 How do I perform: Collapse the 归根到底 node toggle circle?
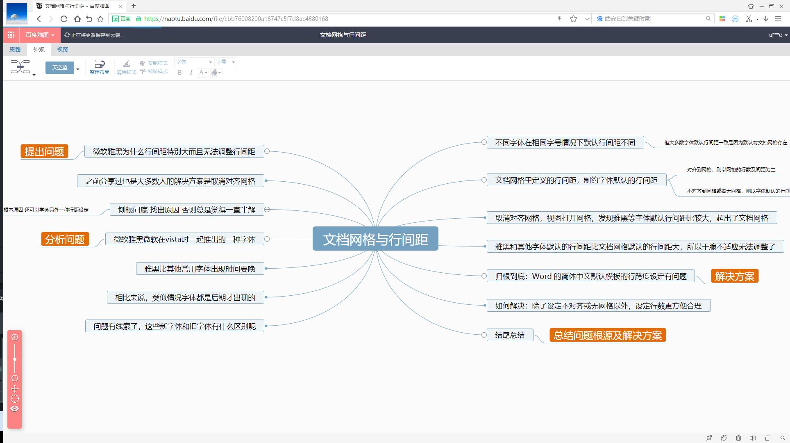pyautogui.click(x=484, y=276)
